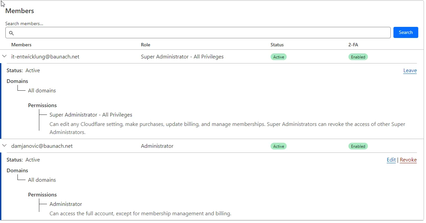Click Enabled 2-FA badge of damjanovic row
The width and height of the screenshot is (426, 223).
358,146
